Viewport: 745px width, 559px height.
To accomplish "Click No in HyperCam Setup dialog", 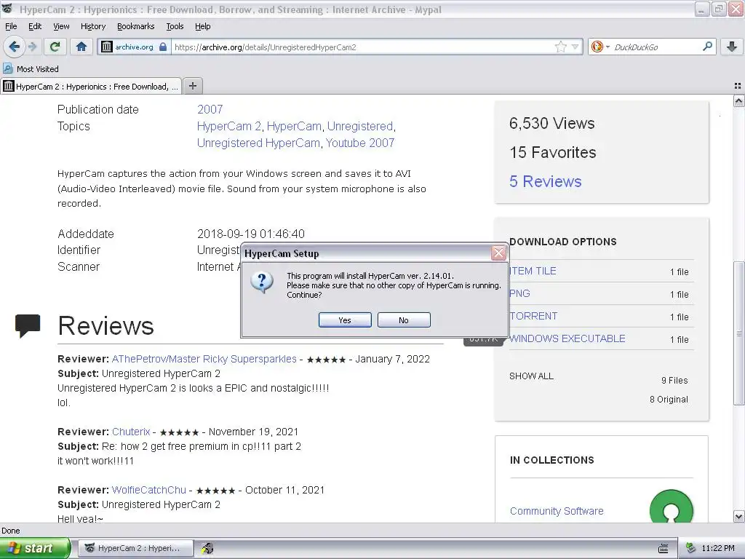I will tap(404, 320).
